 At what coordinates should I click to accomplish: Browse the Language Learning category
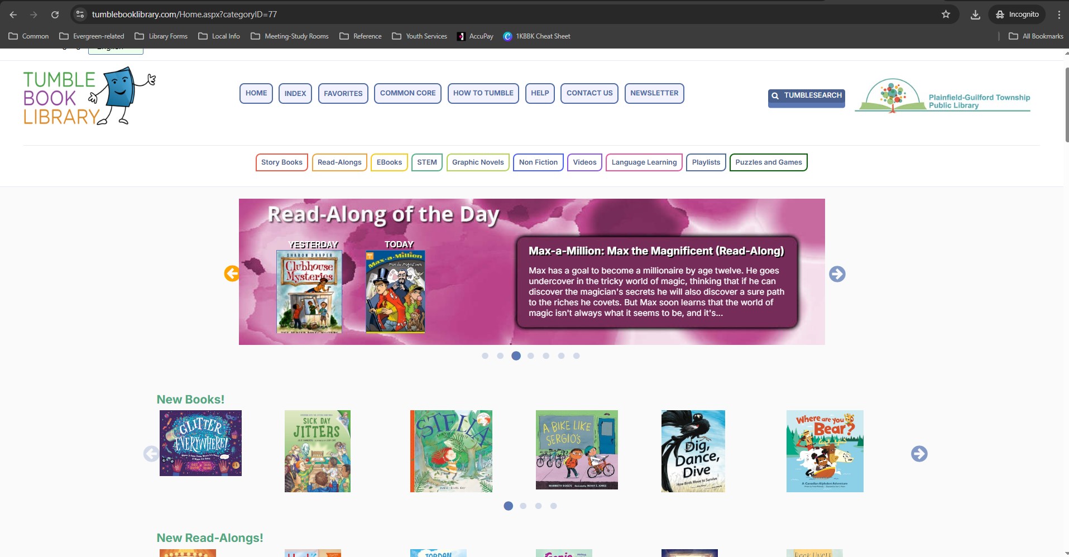click(x=644, y=162)
